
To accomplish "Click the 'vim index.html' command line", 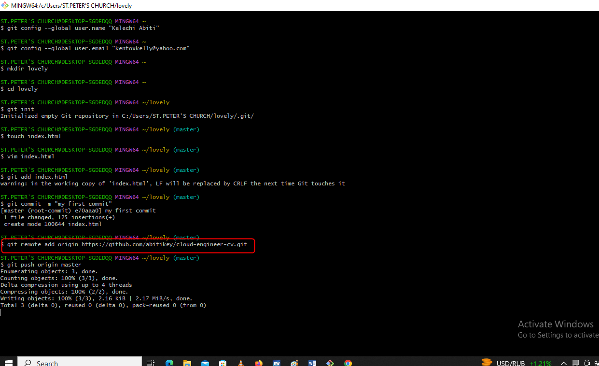I will (x=28, y=156).
